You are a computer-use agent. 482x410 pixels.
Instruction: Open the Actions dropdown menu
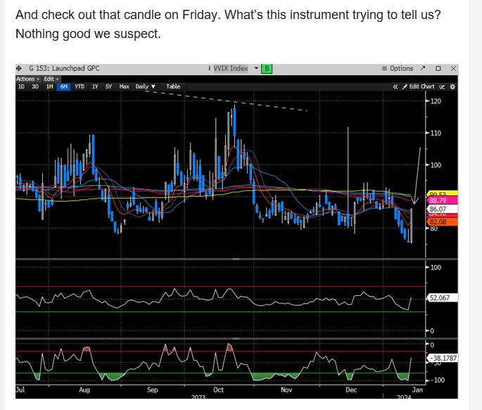(x=27, y=79)
